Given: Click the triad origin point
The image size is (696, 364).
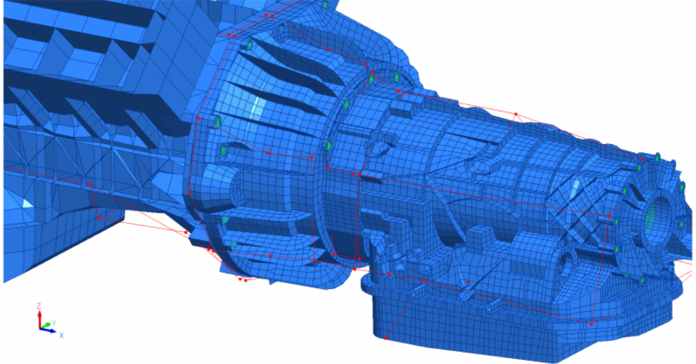Looking at the screenshot, I should click(41, 329).
